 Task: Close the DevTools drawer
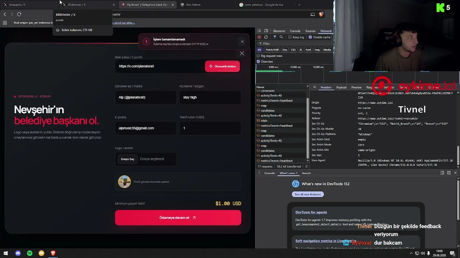pyautogui.click(x=455, y=173)
